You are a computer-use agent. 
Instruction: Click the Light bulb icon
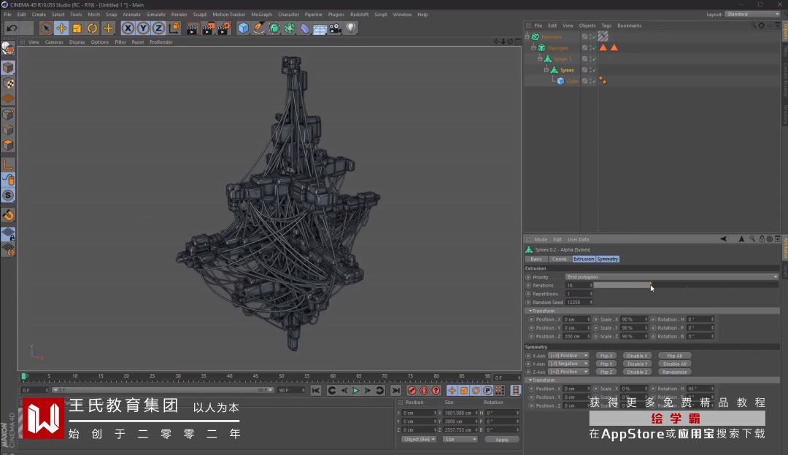(351, 28)
